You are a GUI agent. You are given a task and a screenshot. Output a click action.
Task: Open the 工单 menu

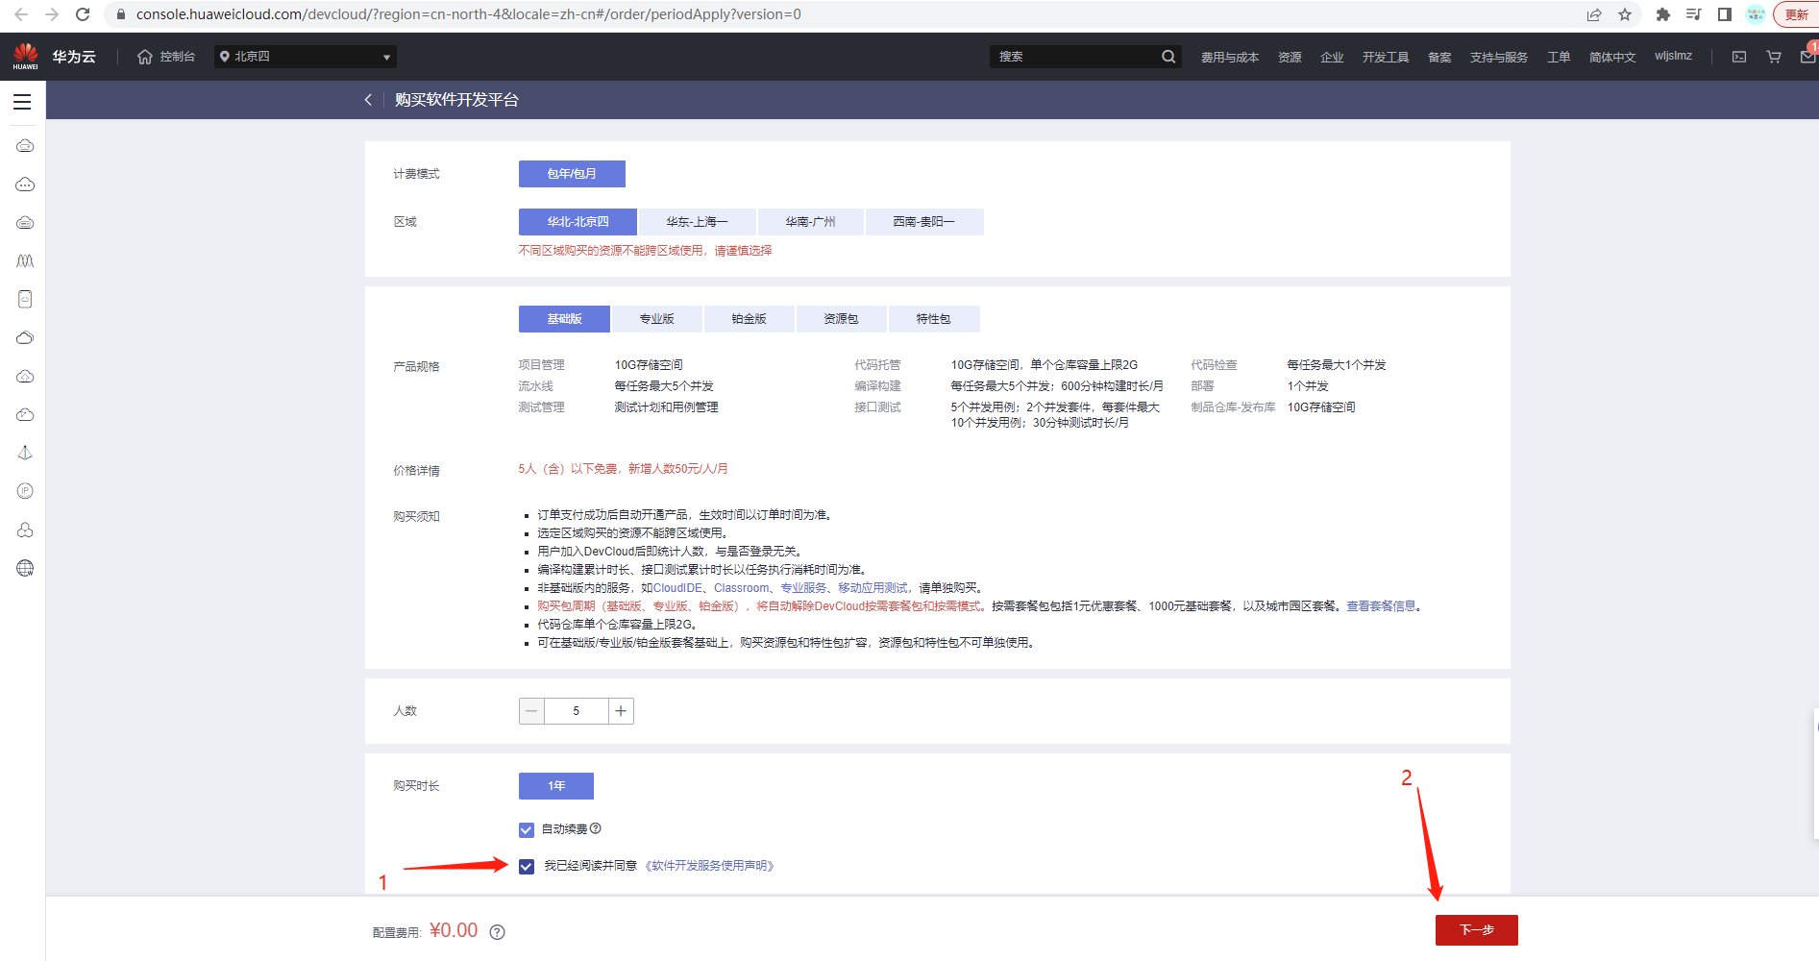(x=1559, y=57)
